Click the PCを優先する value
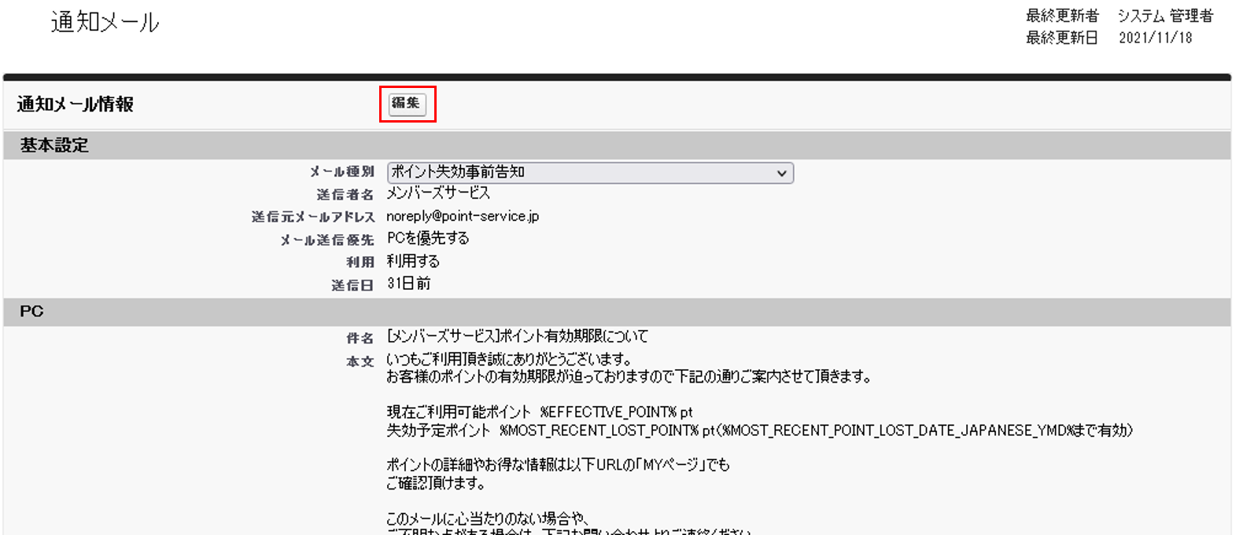 pos(428,238)
